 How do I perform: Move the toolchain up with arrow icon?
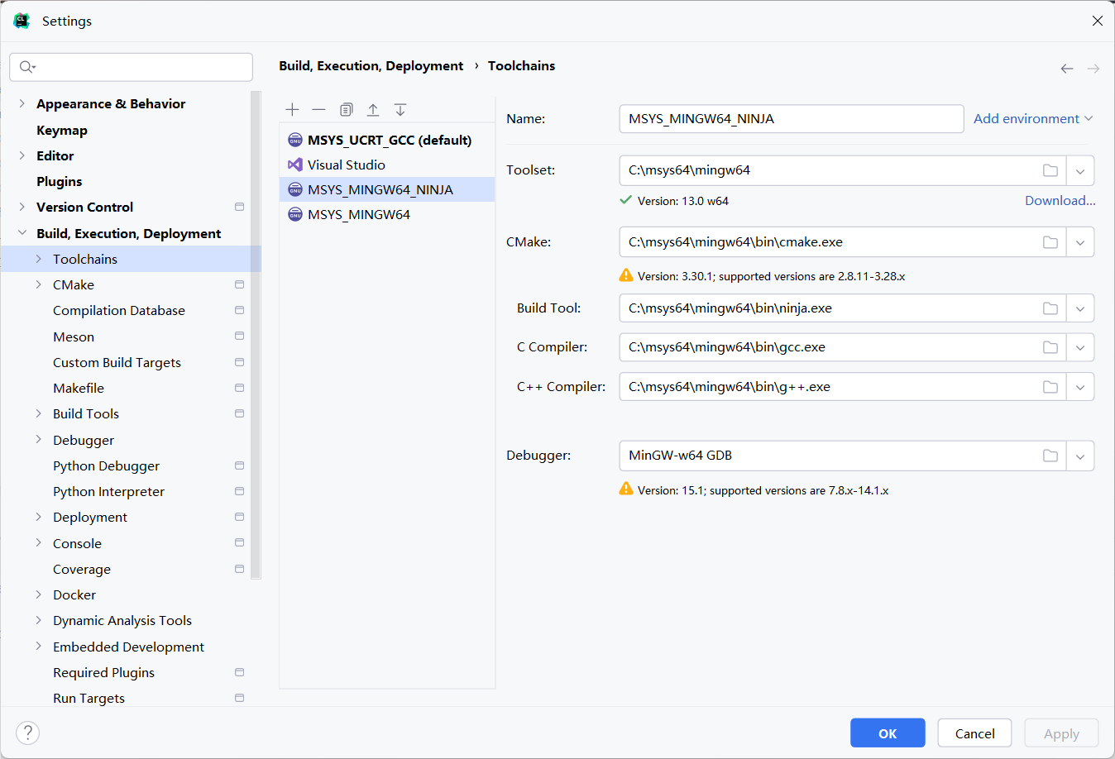[x=373, y=110]
